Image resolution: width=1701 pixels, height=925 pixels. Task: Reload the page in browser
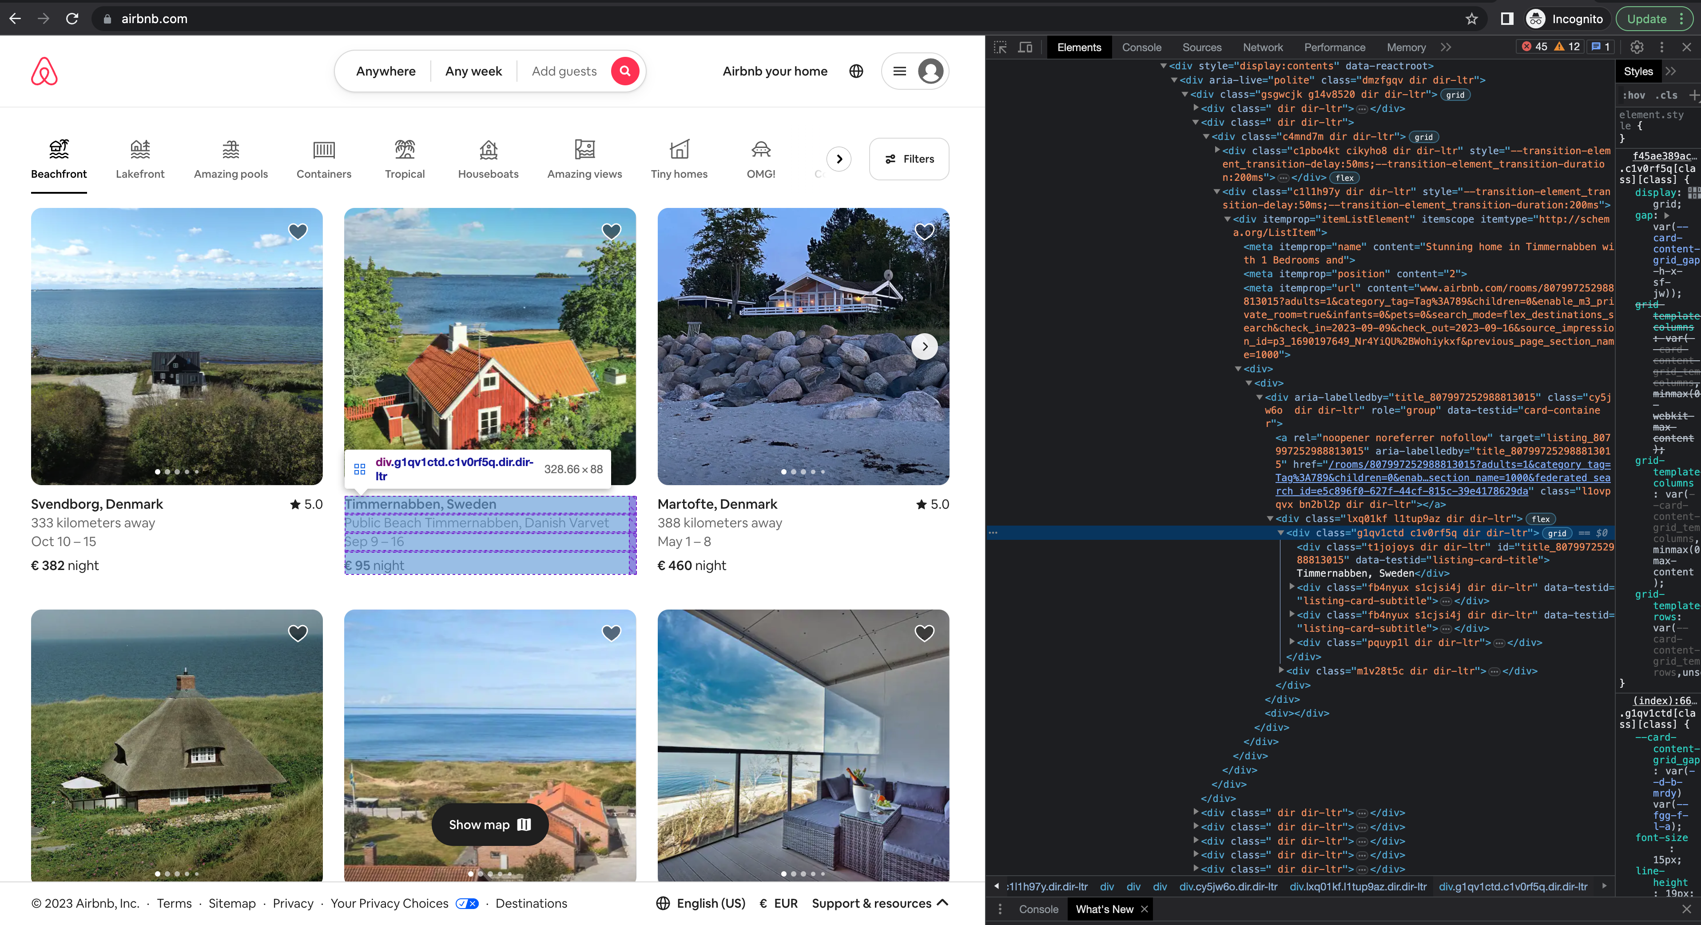pyautogui.click(x=72, y=19)
